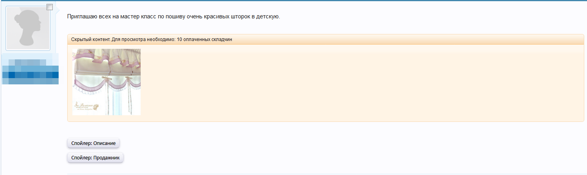Screen dimensions: 587x175
Task: Click the small bow on the curtain picture
Action: click(x=109, y=79)
